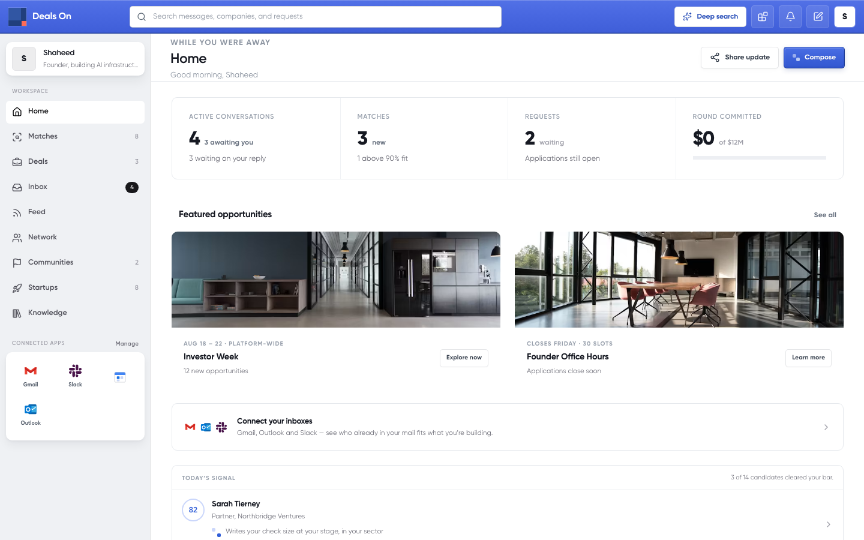Click the Round Committed progress bar
This screenshot has height=540, width=864.
(x=760, y=158)
